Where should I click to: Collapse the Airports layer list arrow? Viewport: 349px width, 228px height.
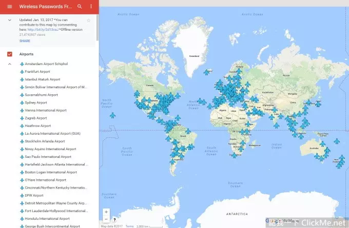[10, 64]
